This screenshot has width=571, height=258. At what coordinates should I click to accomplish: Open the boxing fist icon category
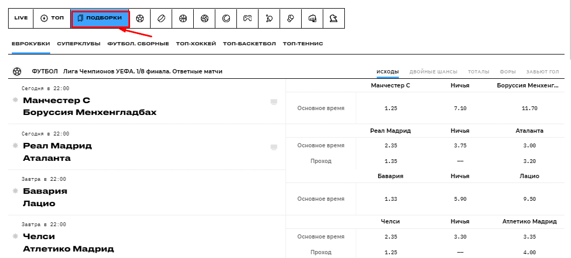(x=312, y=18)
